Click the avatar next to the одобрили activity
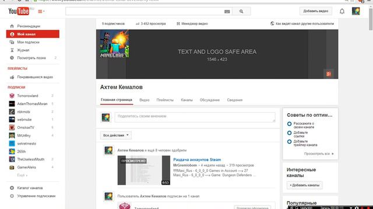This screenshot has height=209, width=373. click(x=108, y=150)
